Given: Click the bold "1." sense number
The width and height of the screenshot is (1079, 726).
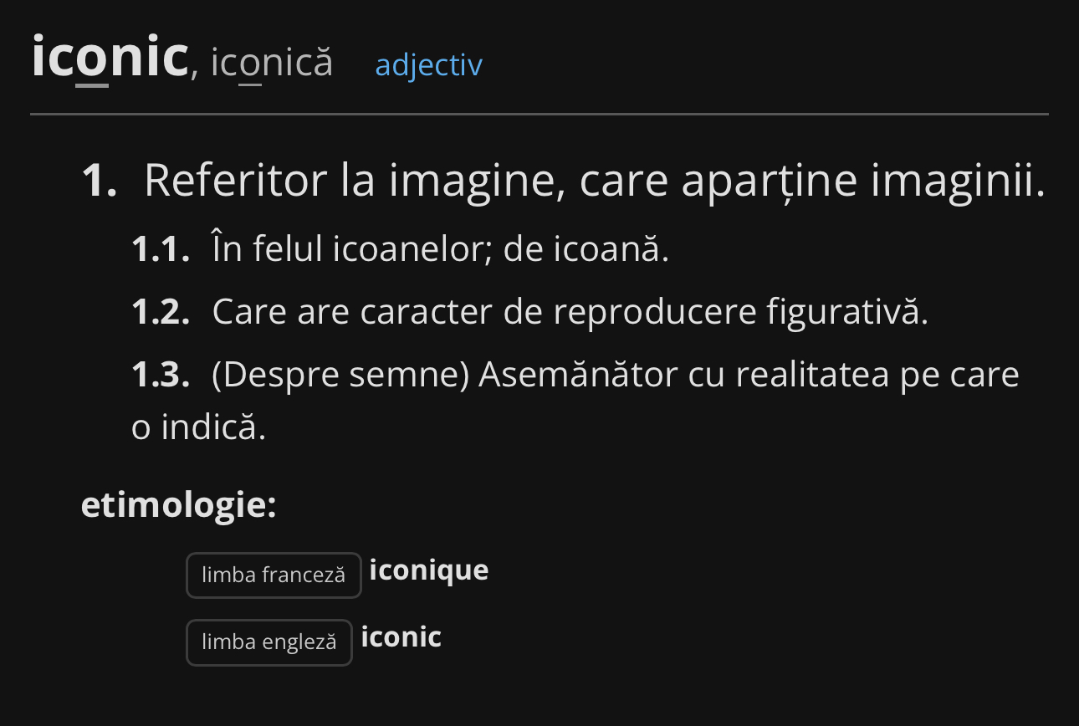Looking at the screenshot, I should pos(99,181).
